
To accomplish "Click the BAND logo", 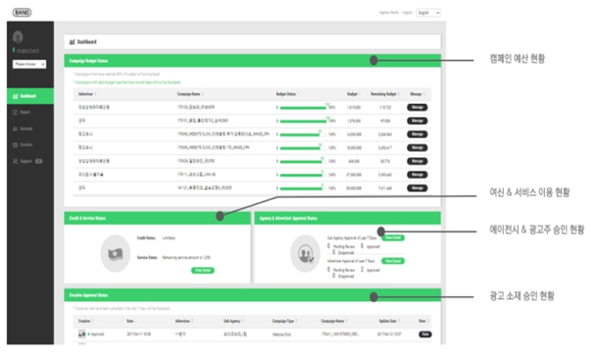I will click(x=22, y=13).
